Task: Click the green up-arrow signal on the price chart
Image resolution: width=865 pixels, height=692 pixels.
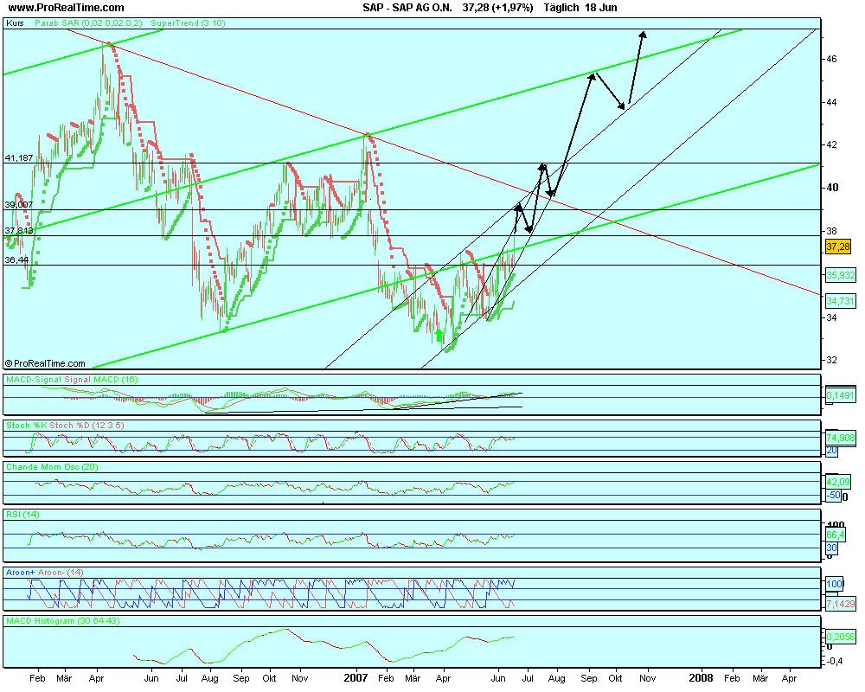Action: pyautogui.click(x=439, y=336)
